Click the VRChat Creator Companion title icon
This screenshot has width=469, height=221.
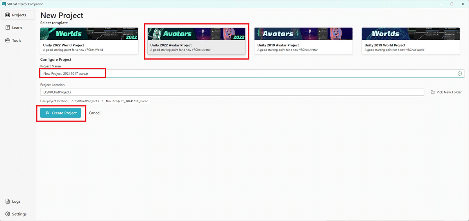(x=4, y=4)
